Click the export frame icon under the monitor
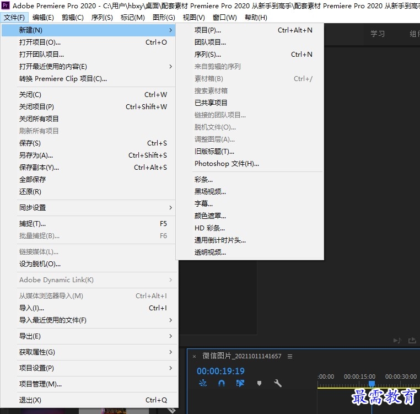The width and height of the screenshot is (420, 414). [x=412, y=340]
